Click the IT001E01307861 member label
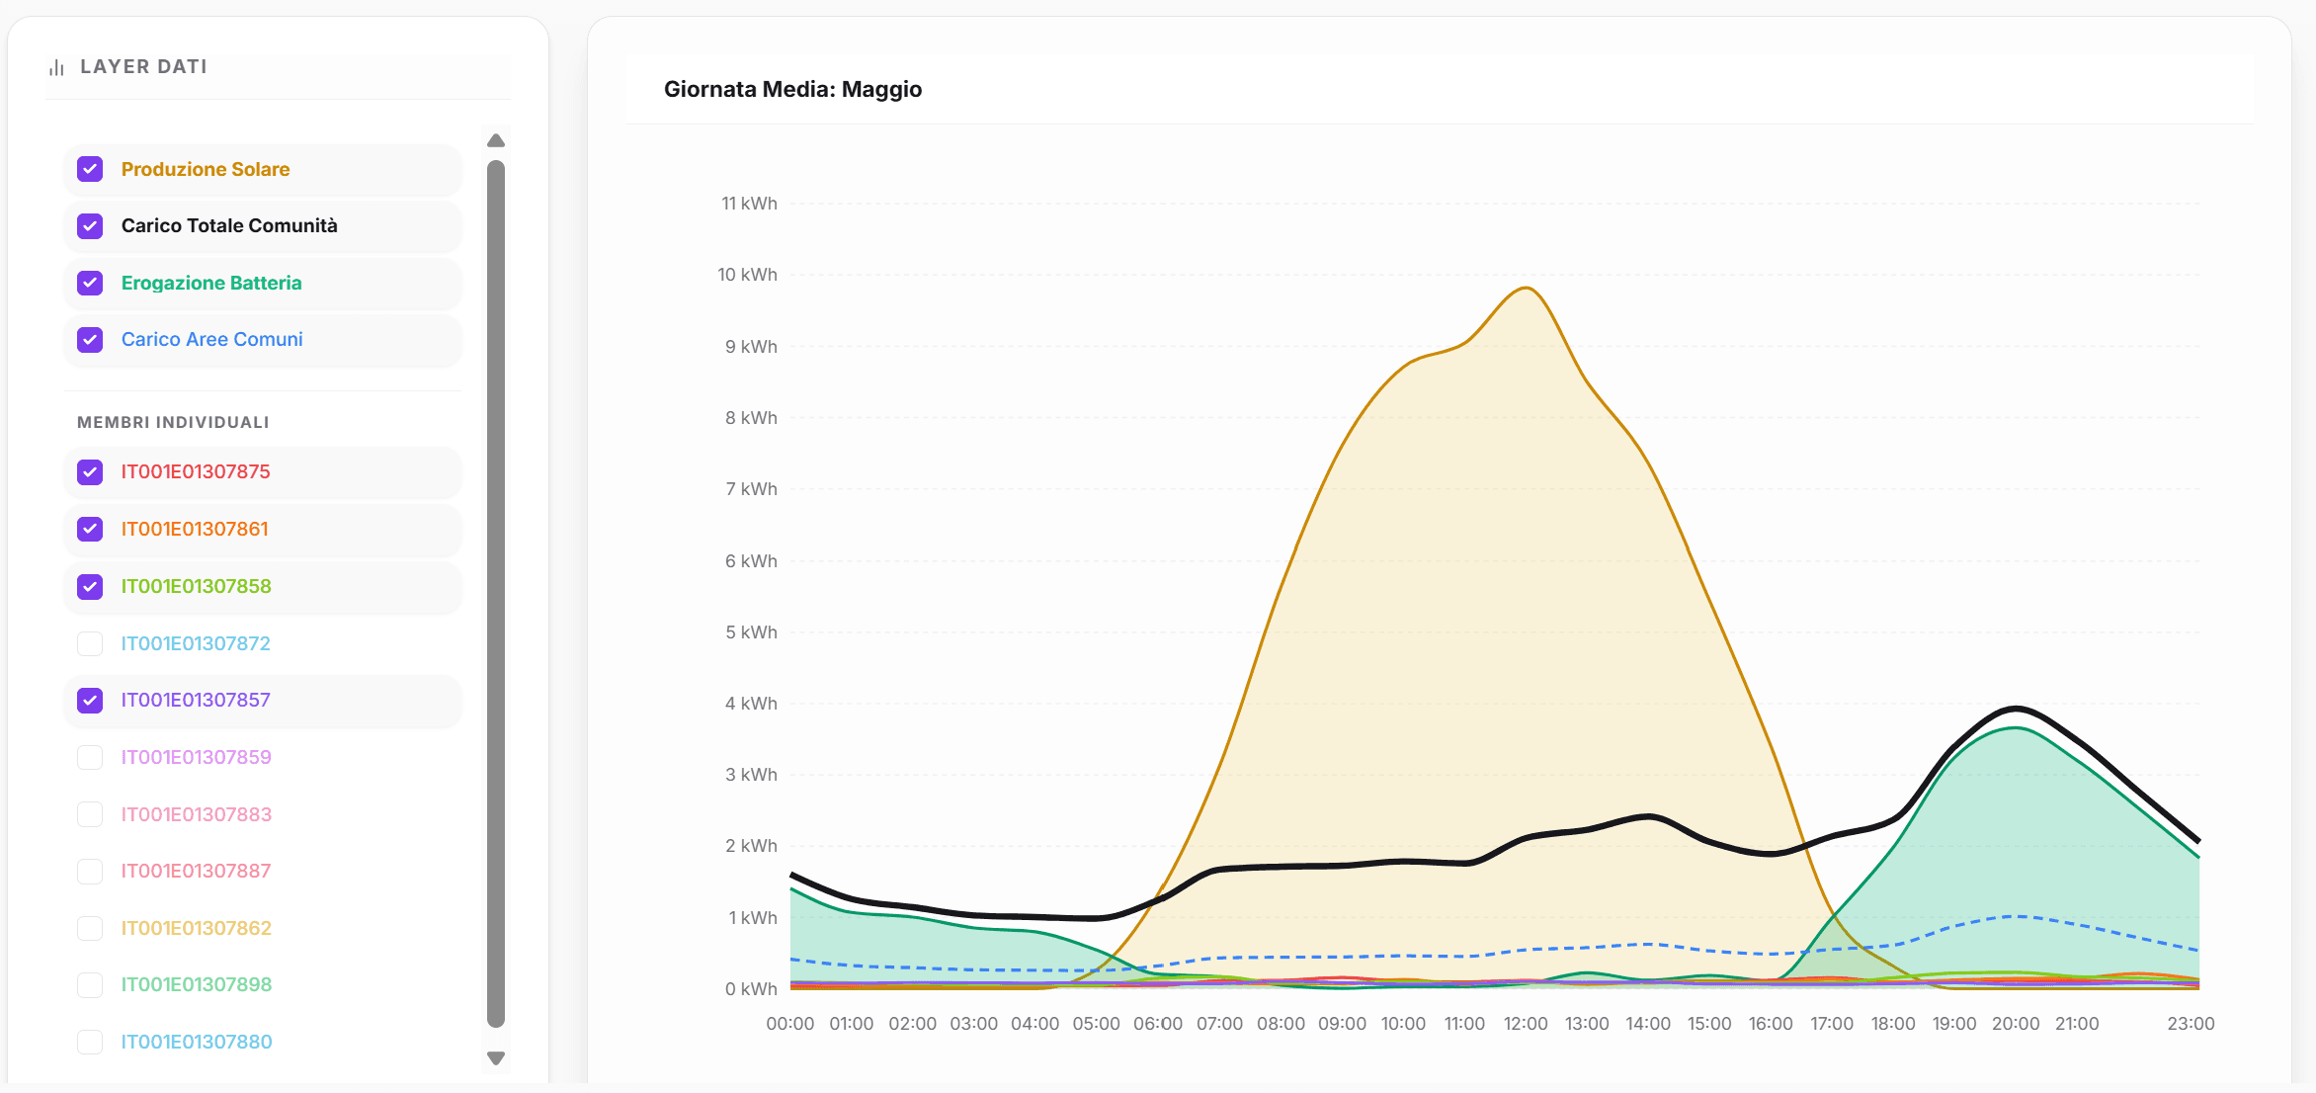Screen dimensions: 2316x1093 coord(195,529)
